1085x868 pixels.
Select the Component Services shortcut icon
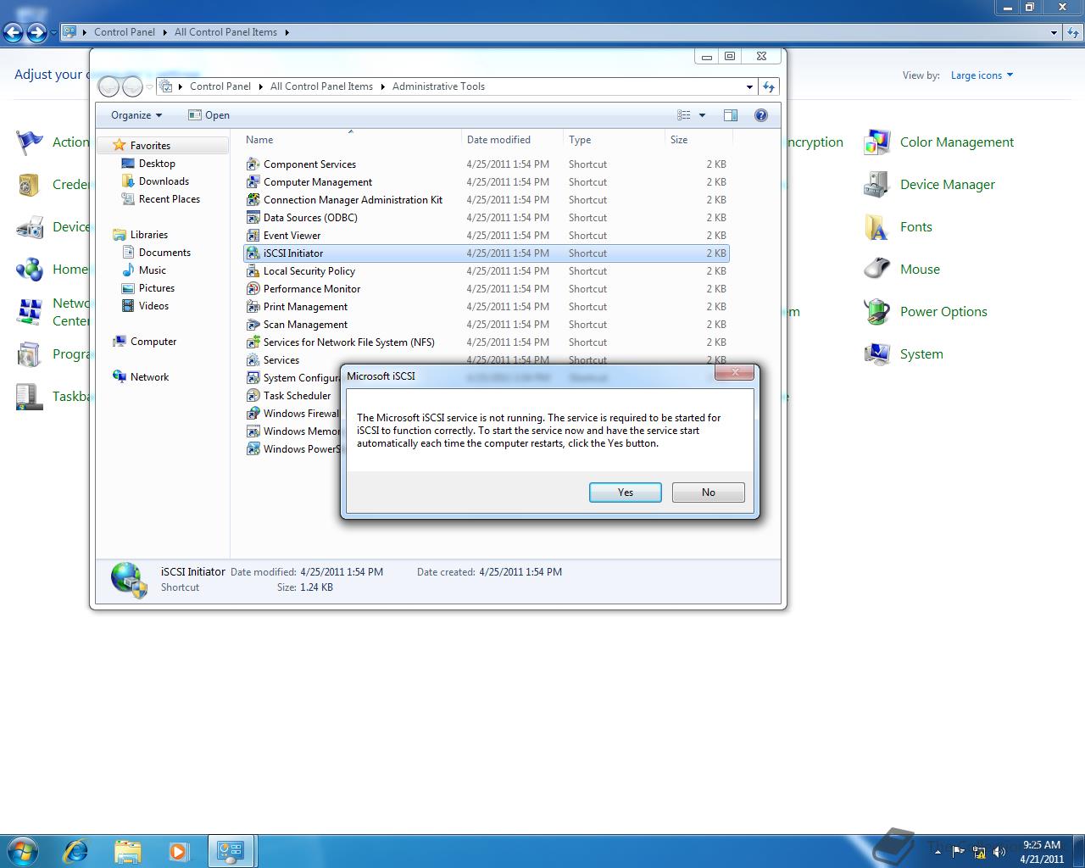(x=253, y=164)
